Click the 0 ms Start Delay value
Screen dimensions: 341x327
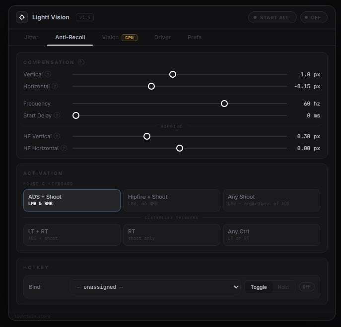(313, 115)
